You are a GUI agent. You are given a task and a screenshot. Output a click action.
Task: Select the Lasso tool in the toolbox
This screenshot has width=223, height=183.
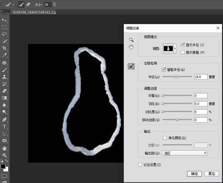[x=5, y=34]
